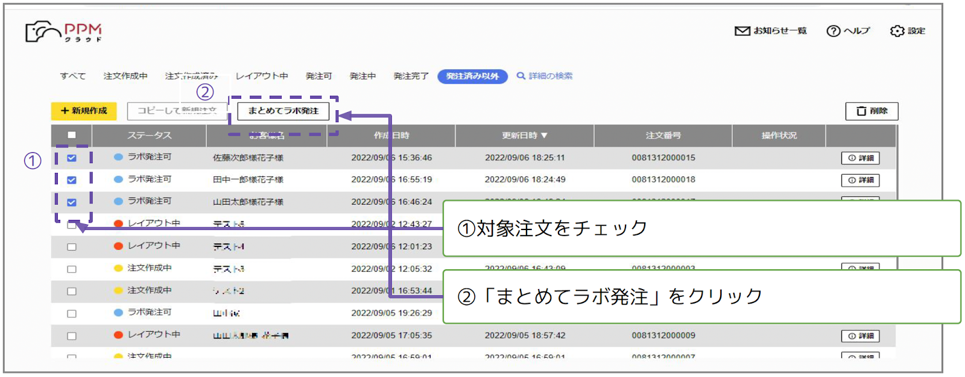Viewport: 965px width, 377px height.
Task: Open 設定 gear icon
Action: click(897, 31)
